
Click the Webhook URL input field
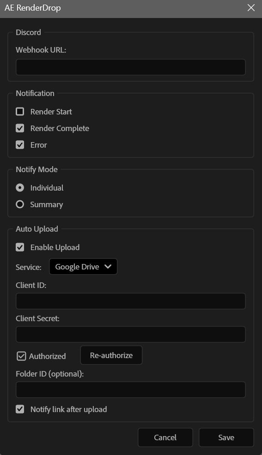click(131, 67)
